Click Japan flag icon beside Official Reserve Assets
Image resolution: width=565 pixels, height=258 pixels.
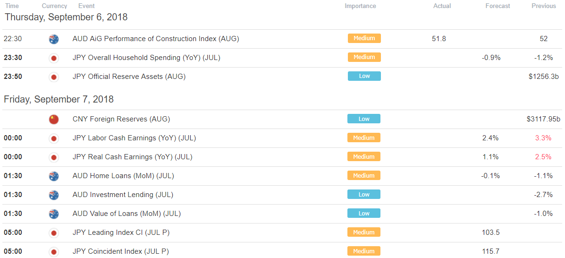click(54, 77)
